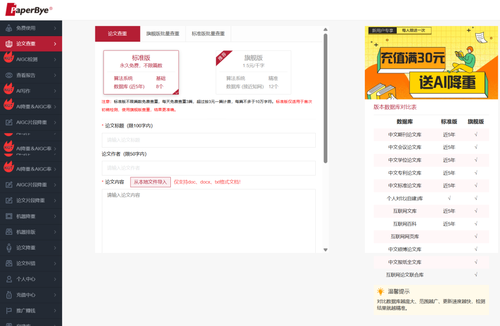
Task: Click the form scrollbar down arrow
Action: point(325,250)
